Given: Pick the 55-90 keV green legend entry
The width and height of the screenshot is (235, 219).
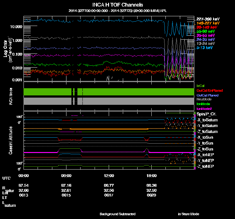Looking at the screenshot, I should [x=206, y=31].
